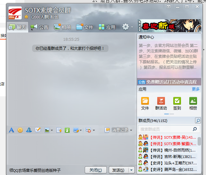Open 免费赠送试打活动申请流程 announcement link
206x175 pixels.
tap(172, 82)
